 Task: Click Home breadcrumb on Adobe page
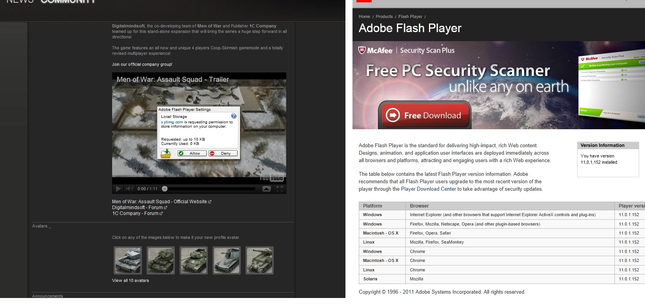click(x=364, y=16)
